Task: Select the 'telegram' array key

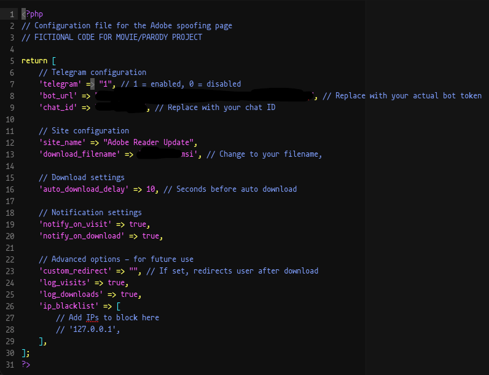Action: pos(60,84)
